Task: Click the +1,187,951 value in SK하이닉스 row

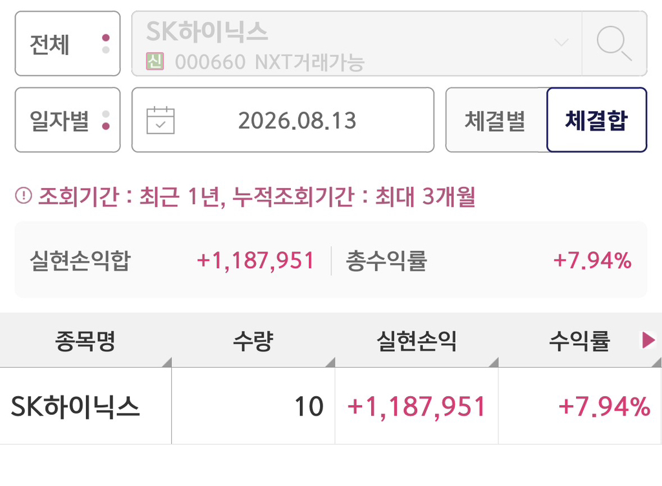Action: tap(416, 407)
